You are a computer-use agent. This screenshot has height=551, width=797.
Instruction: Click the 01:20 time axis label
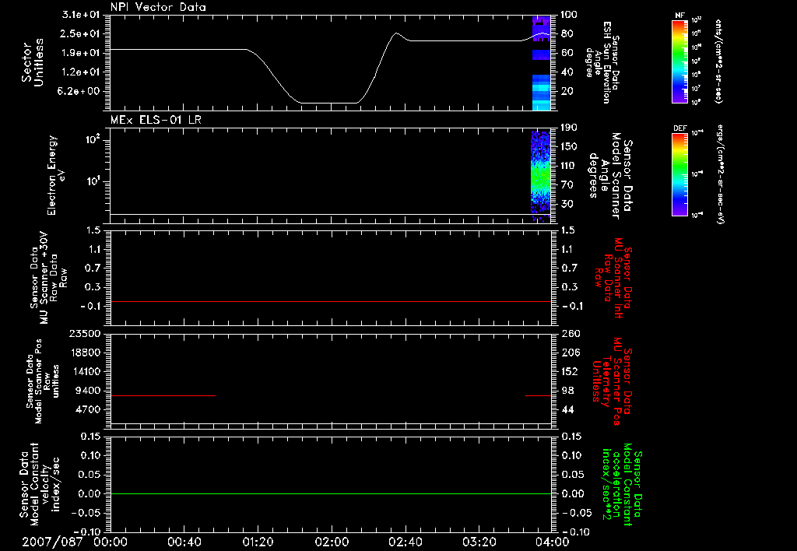[258, 542]
